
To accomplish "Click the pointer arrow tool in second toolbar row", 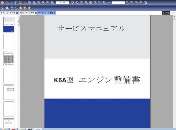I will click(2, 8).
